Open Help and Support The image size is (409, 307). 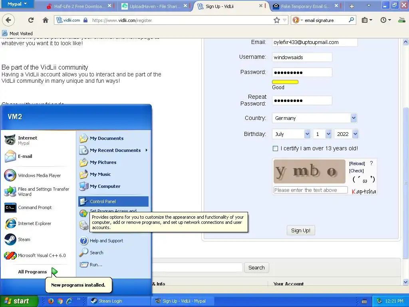pyautogui.click(x=101, y=241)
